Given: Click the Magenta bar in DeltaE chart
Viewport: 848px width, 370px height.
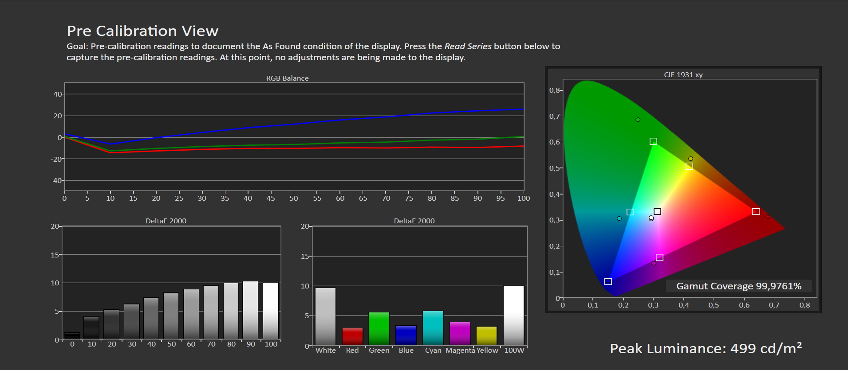Looking at the screenshot, I should tap(460, 333).
